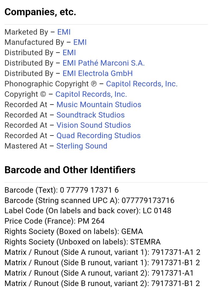Follow the first Distributed By EMI link
212x296 pixels.
[69, 53]
